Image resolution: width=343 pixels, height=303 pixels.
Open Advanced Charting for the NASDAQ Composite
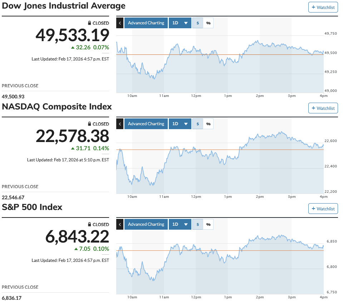pyautogui.click(x=146, y=124)
